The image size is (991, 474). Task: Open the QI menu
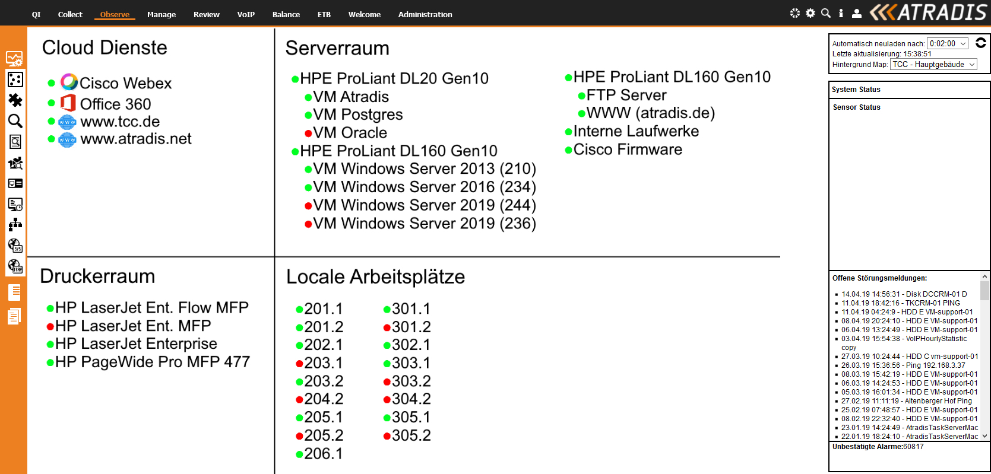pos(36,14)
